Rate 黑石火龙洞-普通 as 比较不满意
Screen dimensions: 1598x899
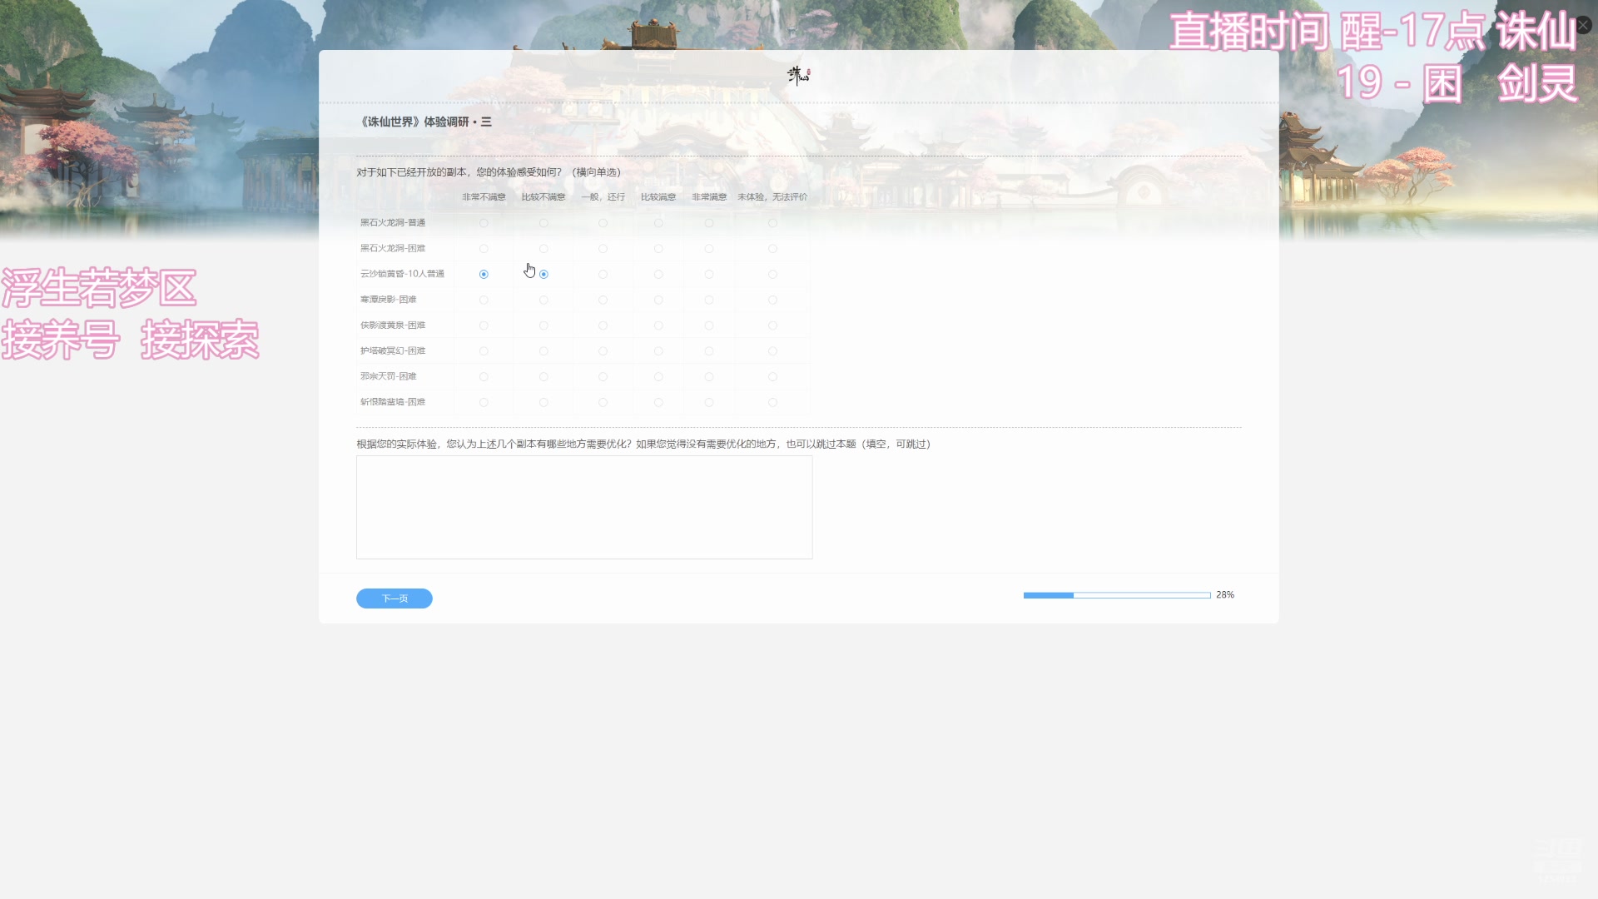(543, 223)
